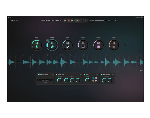Select the Piano keys track circle

(83, 45)
